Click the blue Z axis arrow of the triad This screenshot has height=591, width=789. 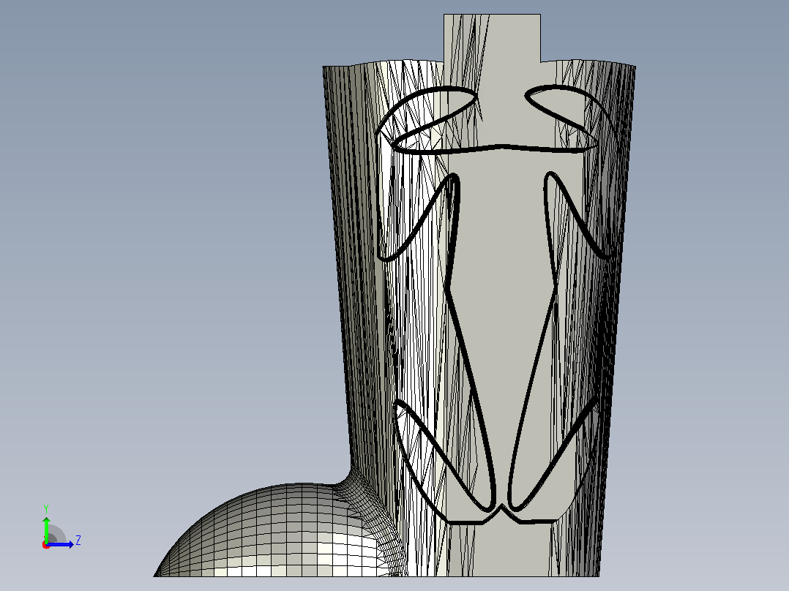coord(60,544)
